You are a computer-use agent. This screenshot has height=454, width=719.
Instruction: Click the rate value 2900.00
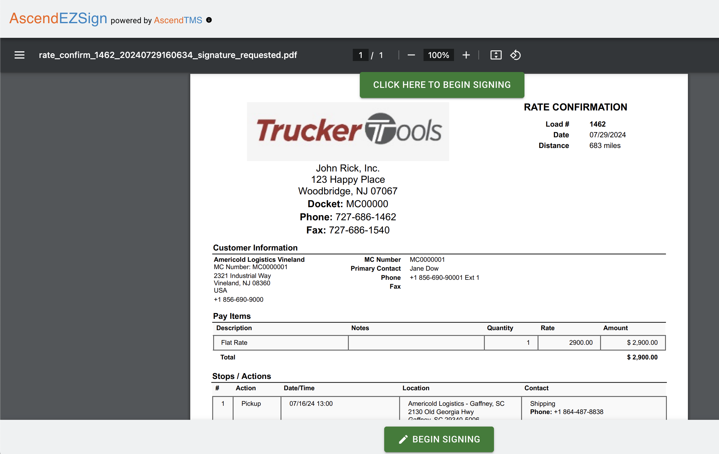[581, 343]
